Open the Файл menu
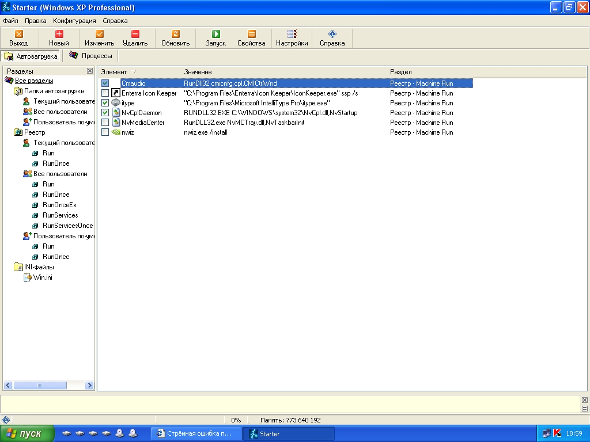The width and height of the screenshot is (590, 442). click(10, 21)
